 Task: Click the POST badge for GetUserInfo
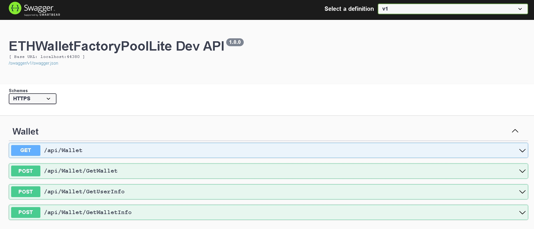point(26,192)
